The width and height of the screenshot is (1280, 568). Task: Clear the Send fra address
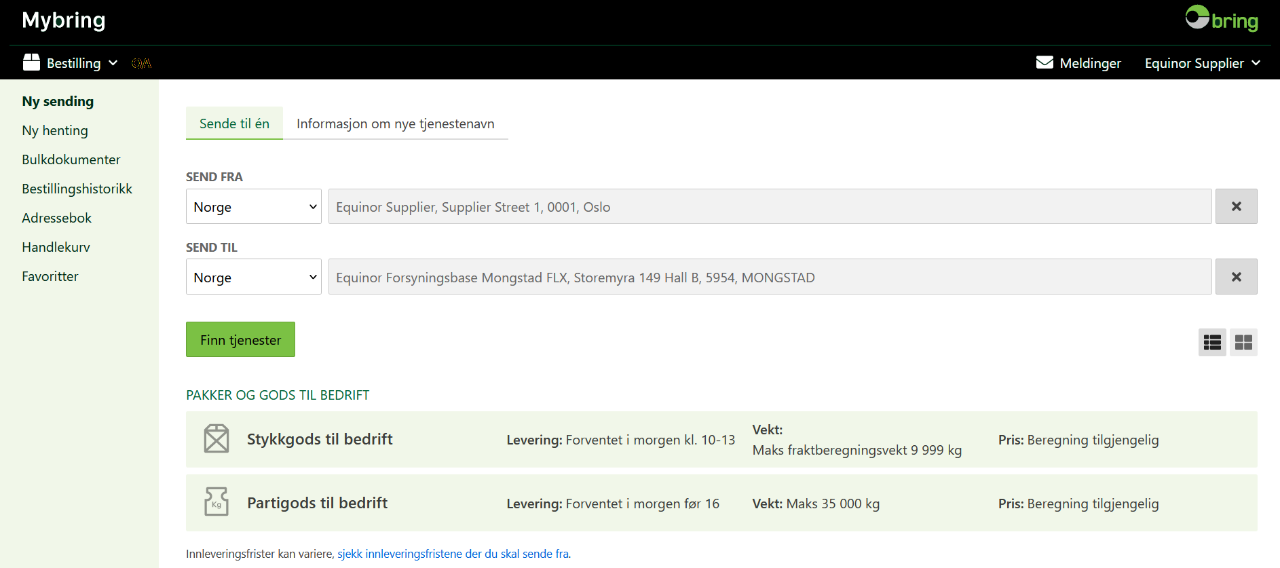(x=1236, y=206)
